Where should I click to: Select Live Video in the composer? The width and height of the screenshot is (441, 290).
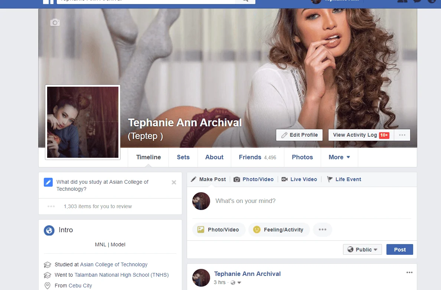point(299,179)
